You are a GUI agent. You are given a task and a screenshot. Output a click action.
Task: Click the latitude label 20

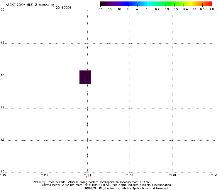(x=2, y=10)
